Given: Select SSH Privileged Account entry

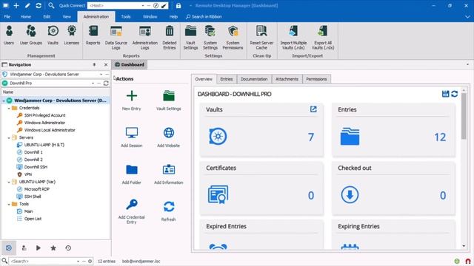Looking at the screenshot, I should click(44, 115).
